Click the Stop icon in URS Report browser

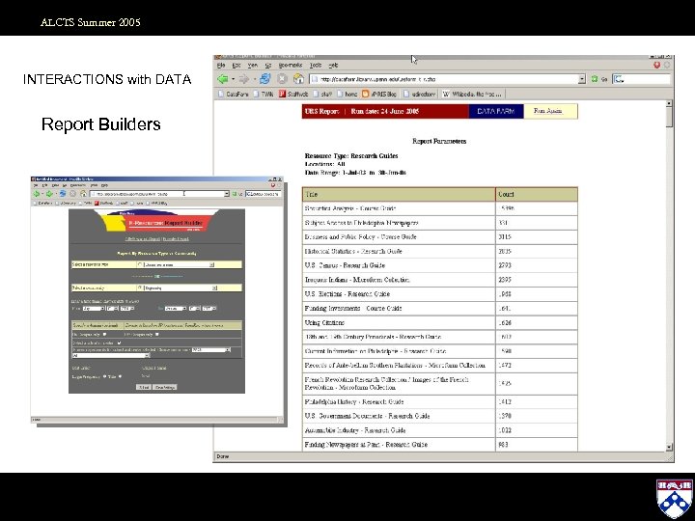click(282, 79)
